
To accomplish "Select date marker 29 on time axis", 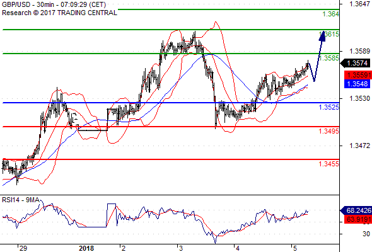I will [23, 248].
